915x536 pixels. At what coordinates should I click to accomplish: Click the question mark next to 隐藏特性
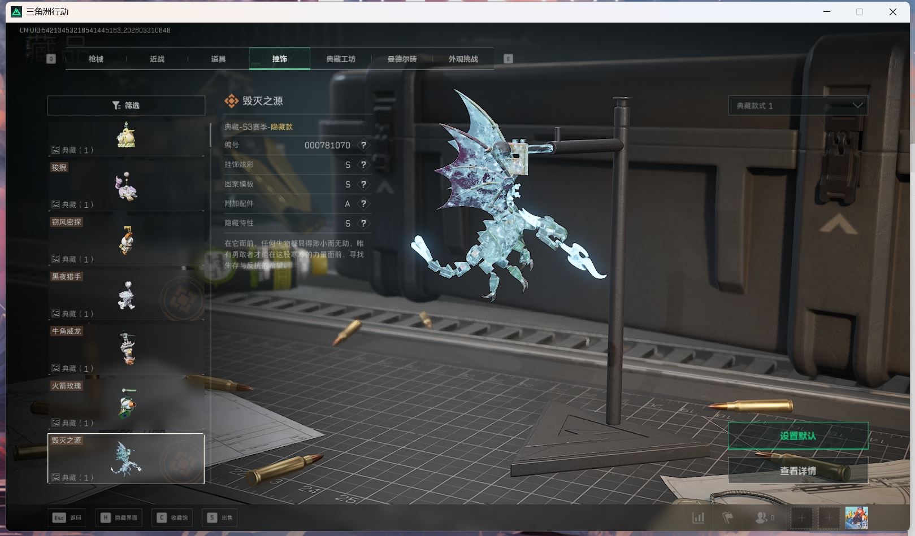point(363,223)
